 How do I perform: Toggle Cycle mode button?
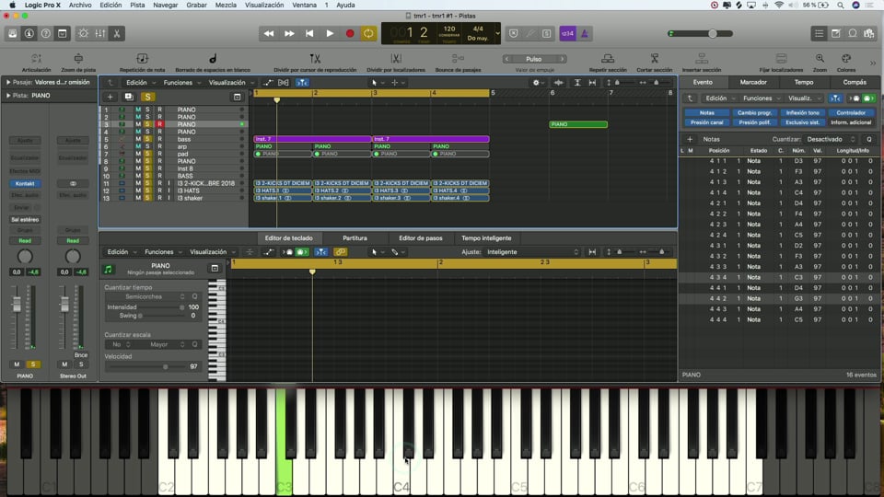[x=368, y=33]
